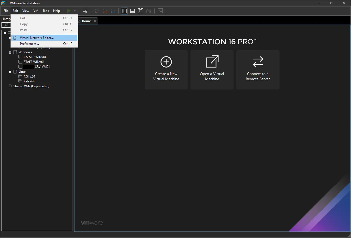The width and height of the screenshot is (351, 238).
Task: Click the Take Snapshot clock icon
Action: click(96, 11)
